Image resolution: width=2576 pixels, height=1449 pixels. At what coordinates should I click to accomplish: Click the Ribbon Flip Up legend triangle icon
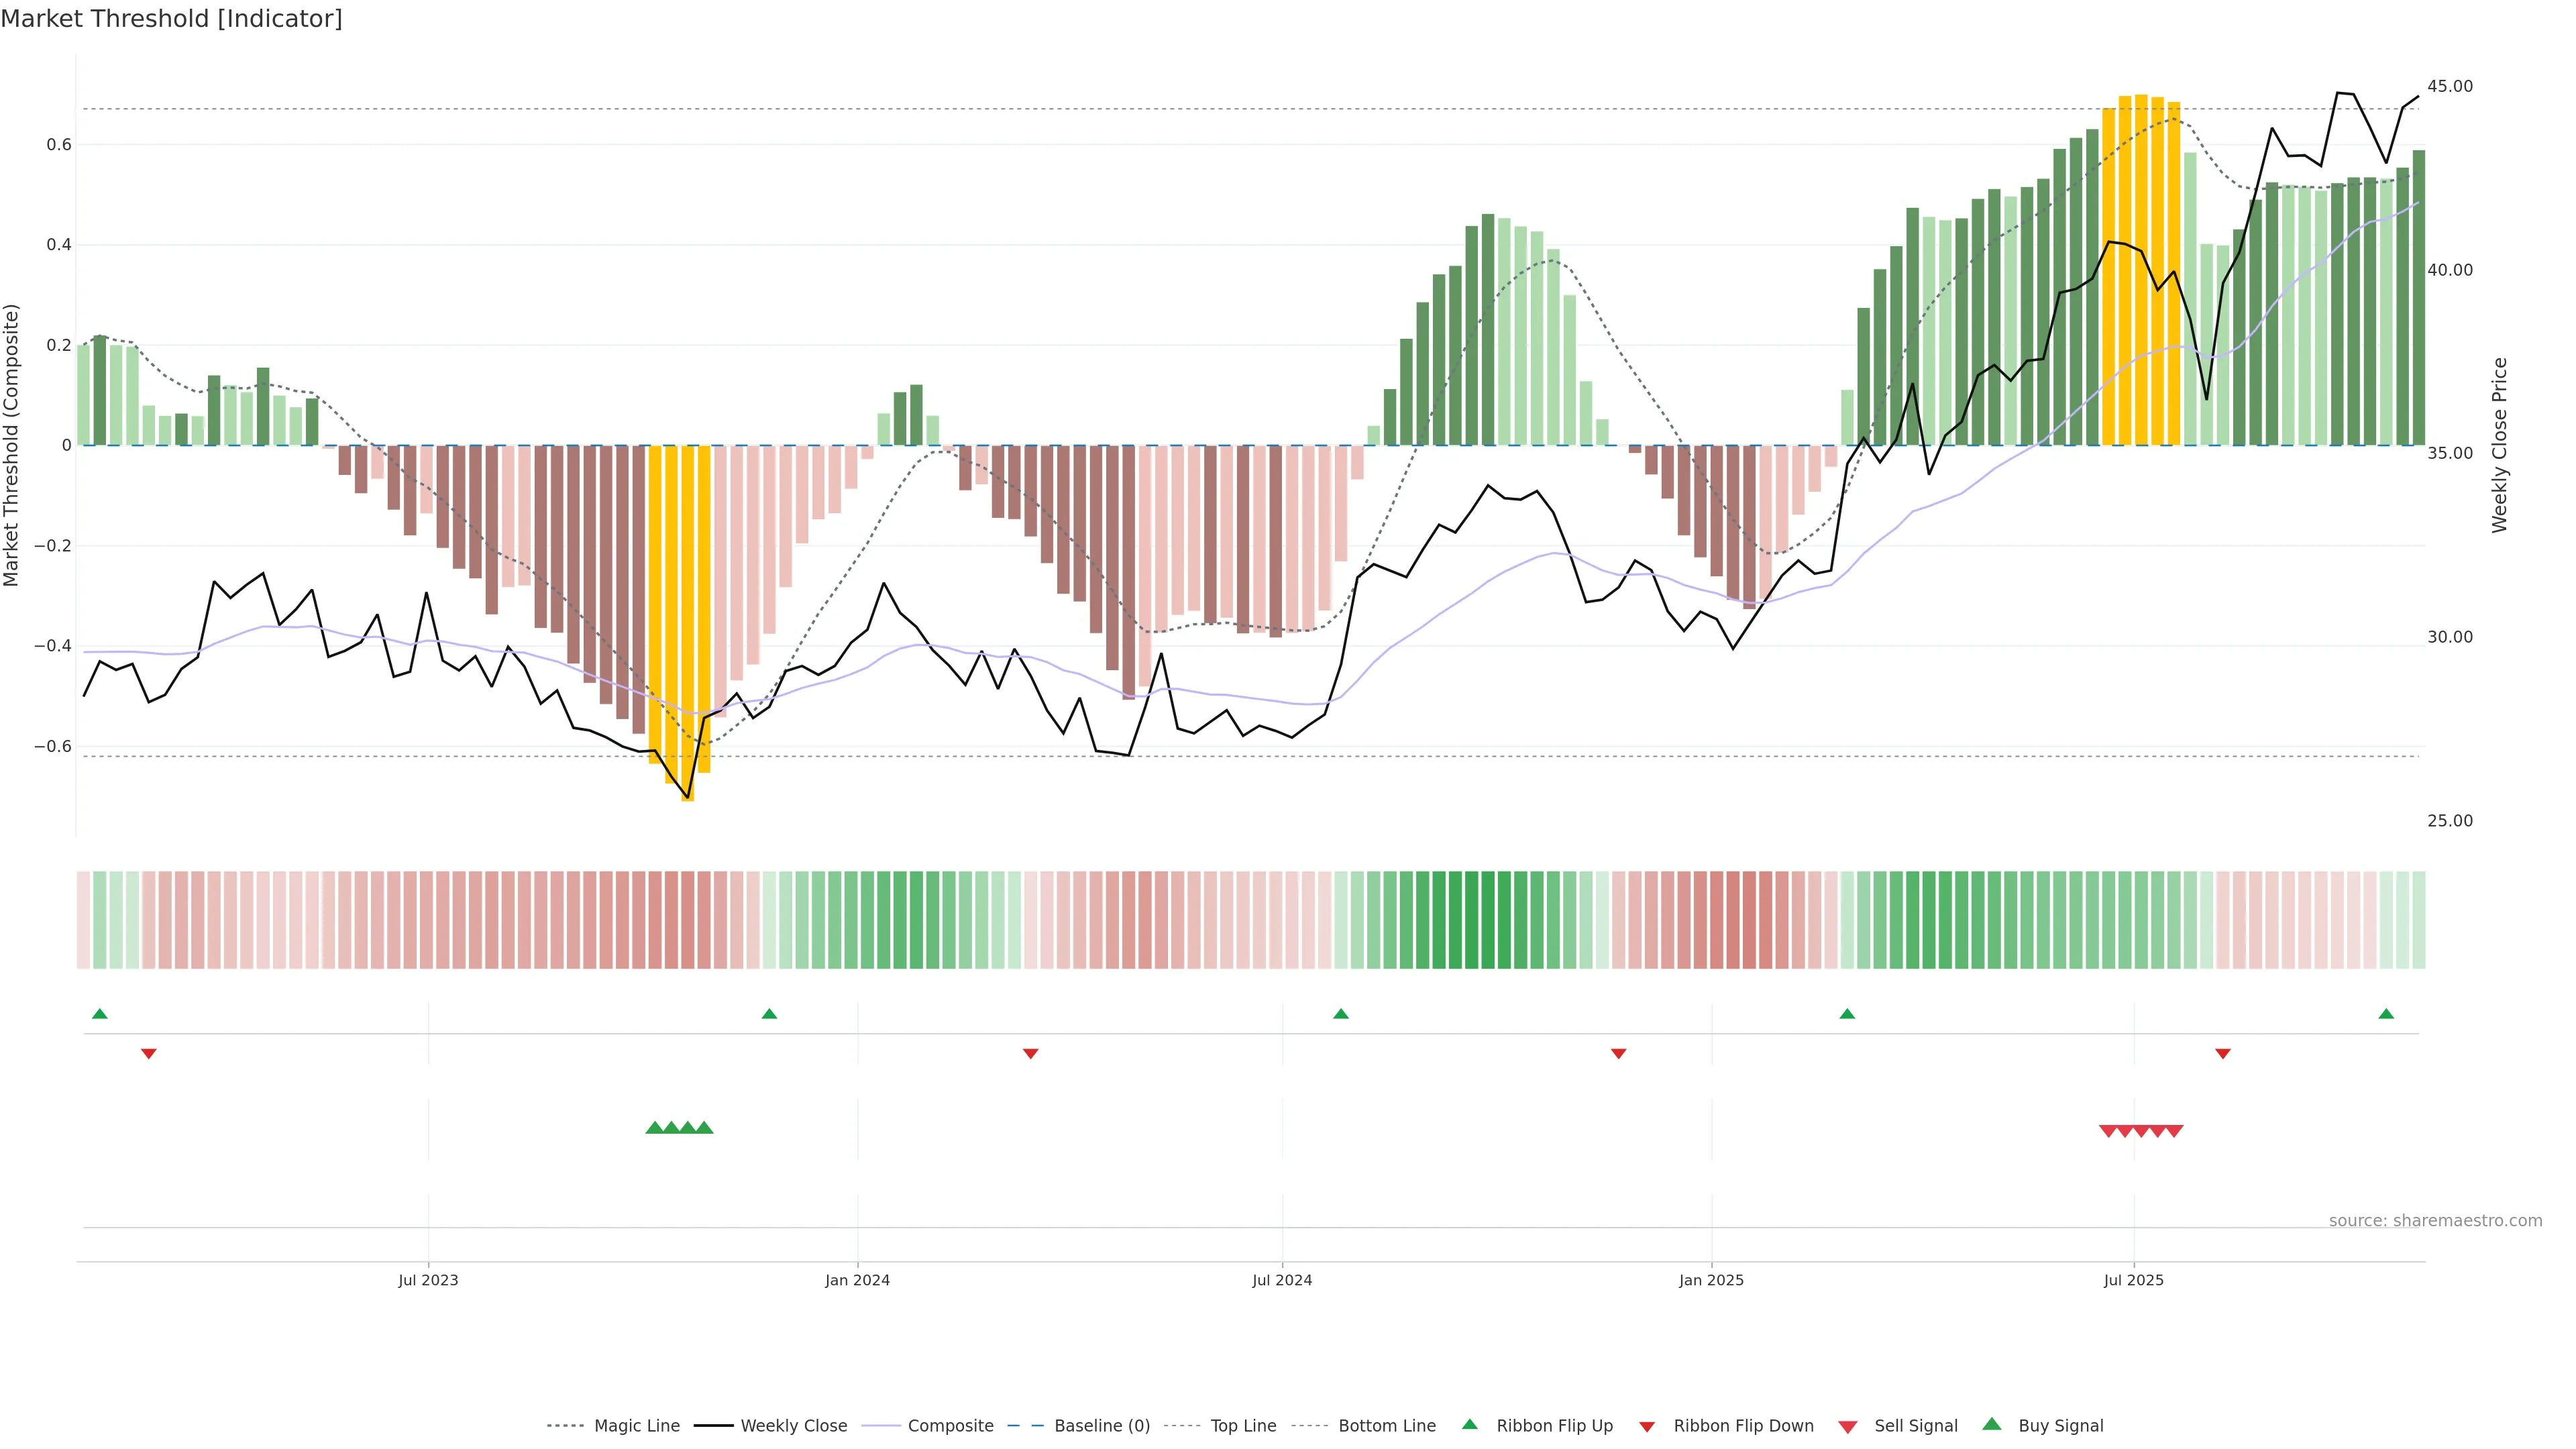(x=1469, y=1424)
